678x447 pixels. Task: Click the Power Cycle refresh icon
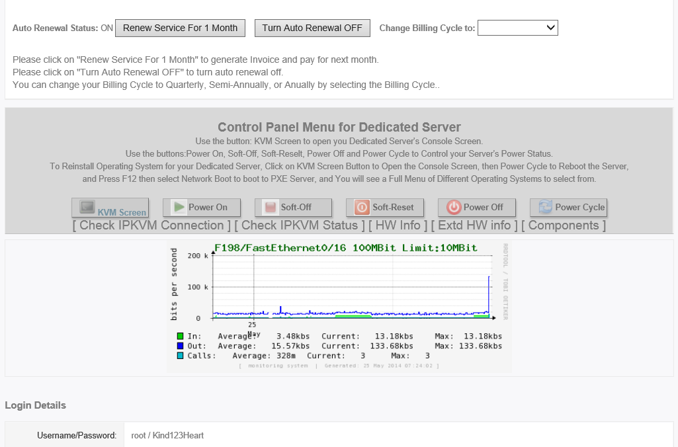(x=545, y=207)
